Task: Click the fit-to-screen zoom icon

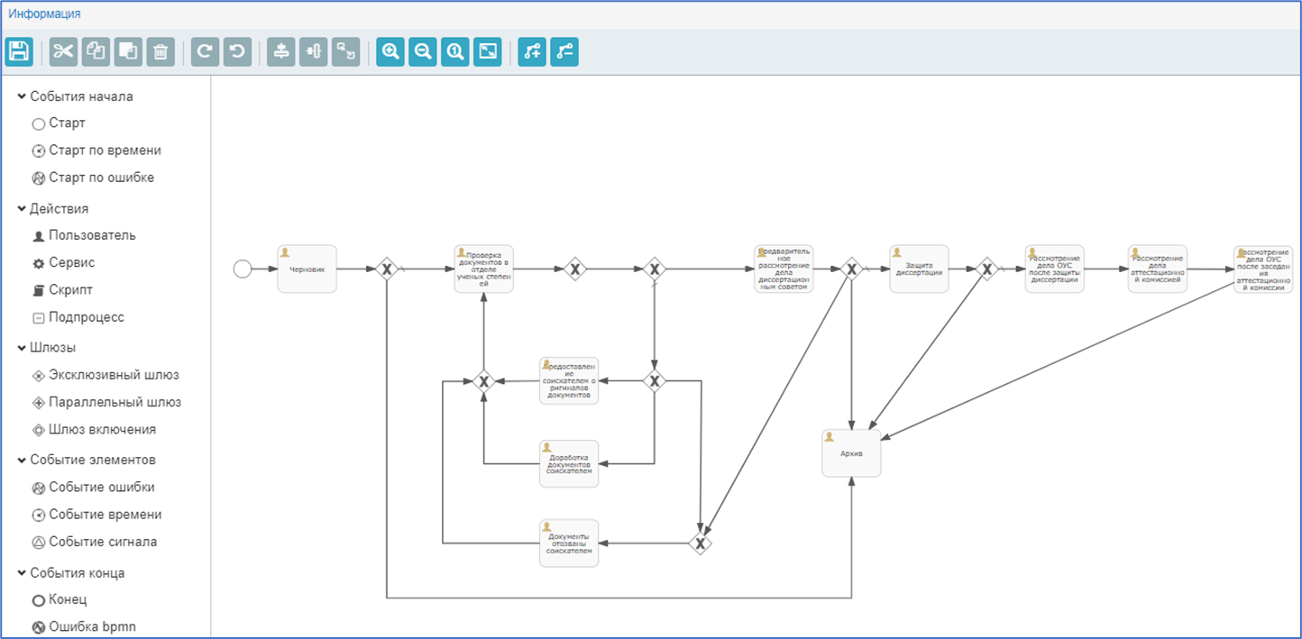Action: (487, 51)
